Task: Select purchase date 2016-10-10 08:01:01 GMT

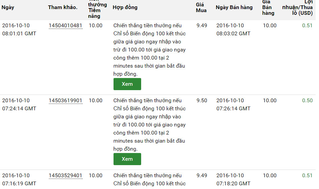Action: click(x=19, y=30)
